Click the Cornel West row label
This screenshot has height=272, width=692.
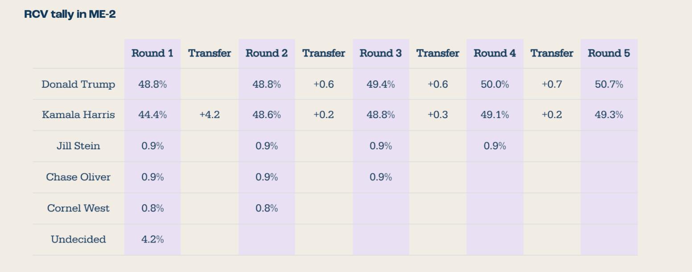point(78,208)
